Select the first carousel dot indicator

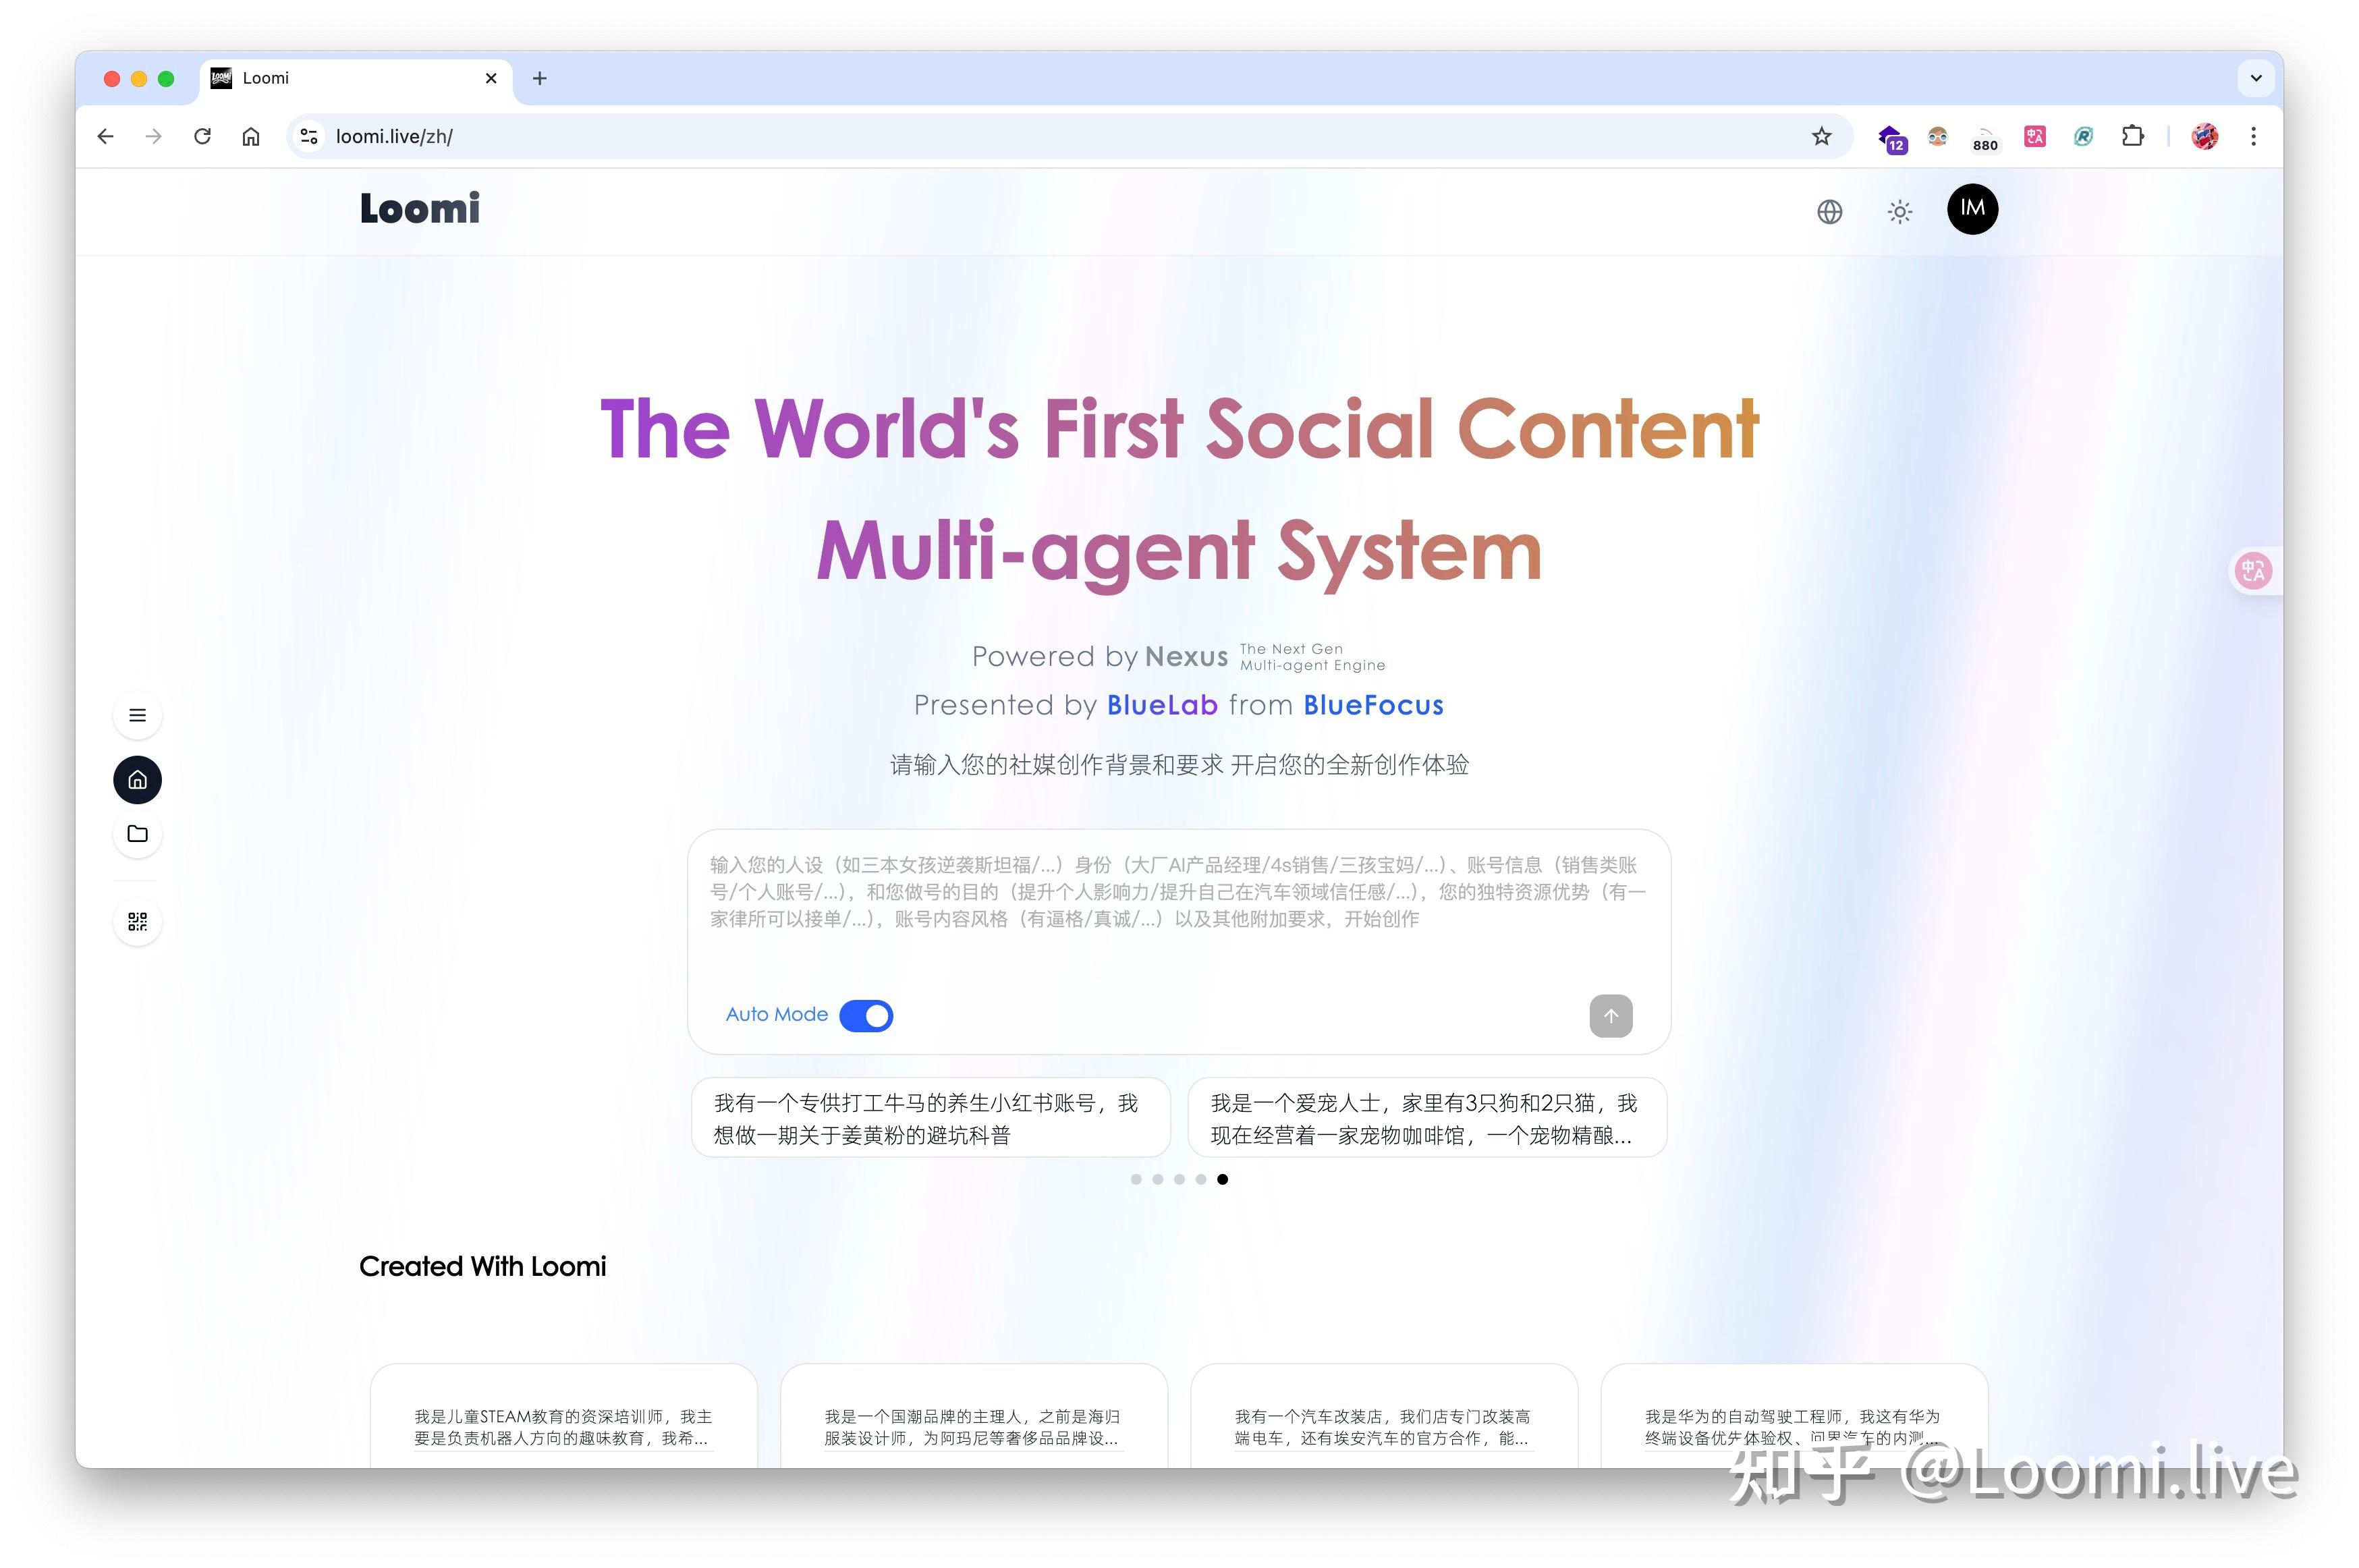click(x=1136, y=1179)
